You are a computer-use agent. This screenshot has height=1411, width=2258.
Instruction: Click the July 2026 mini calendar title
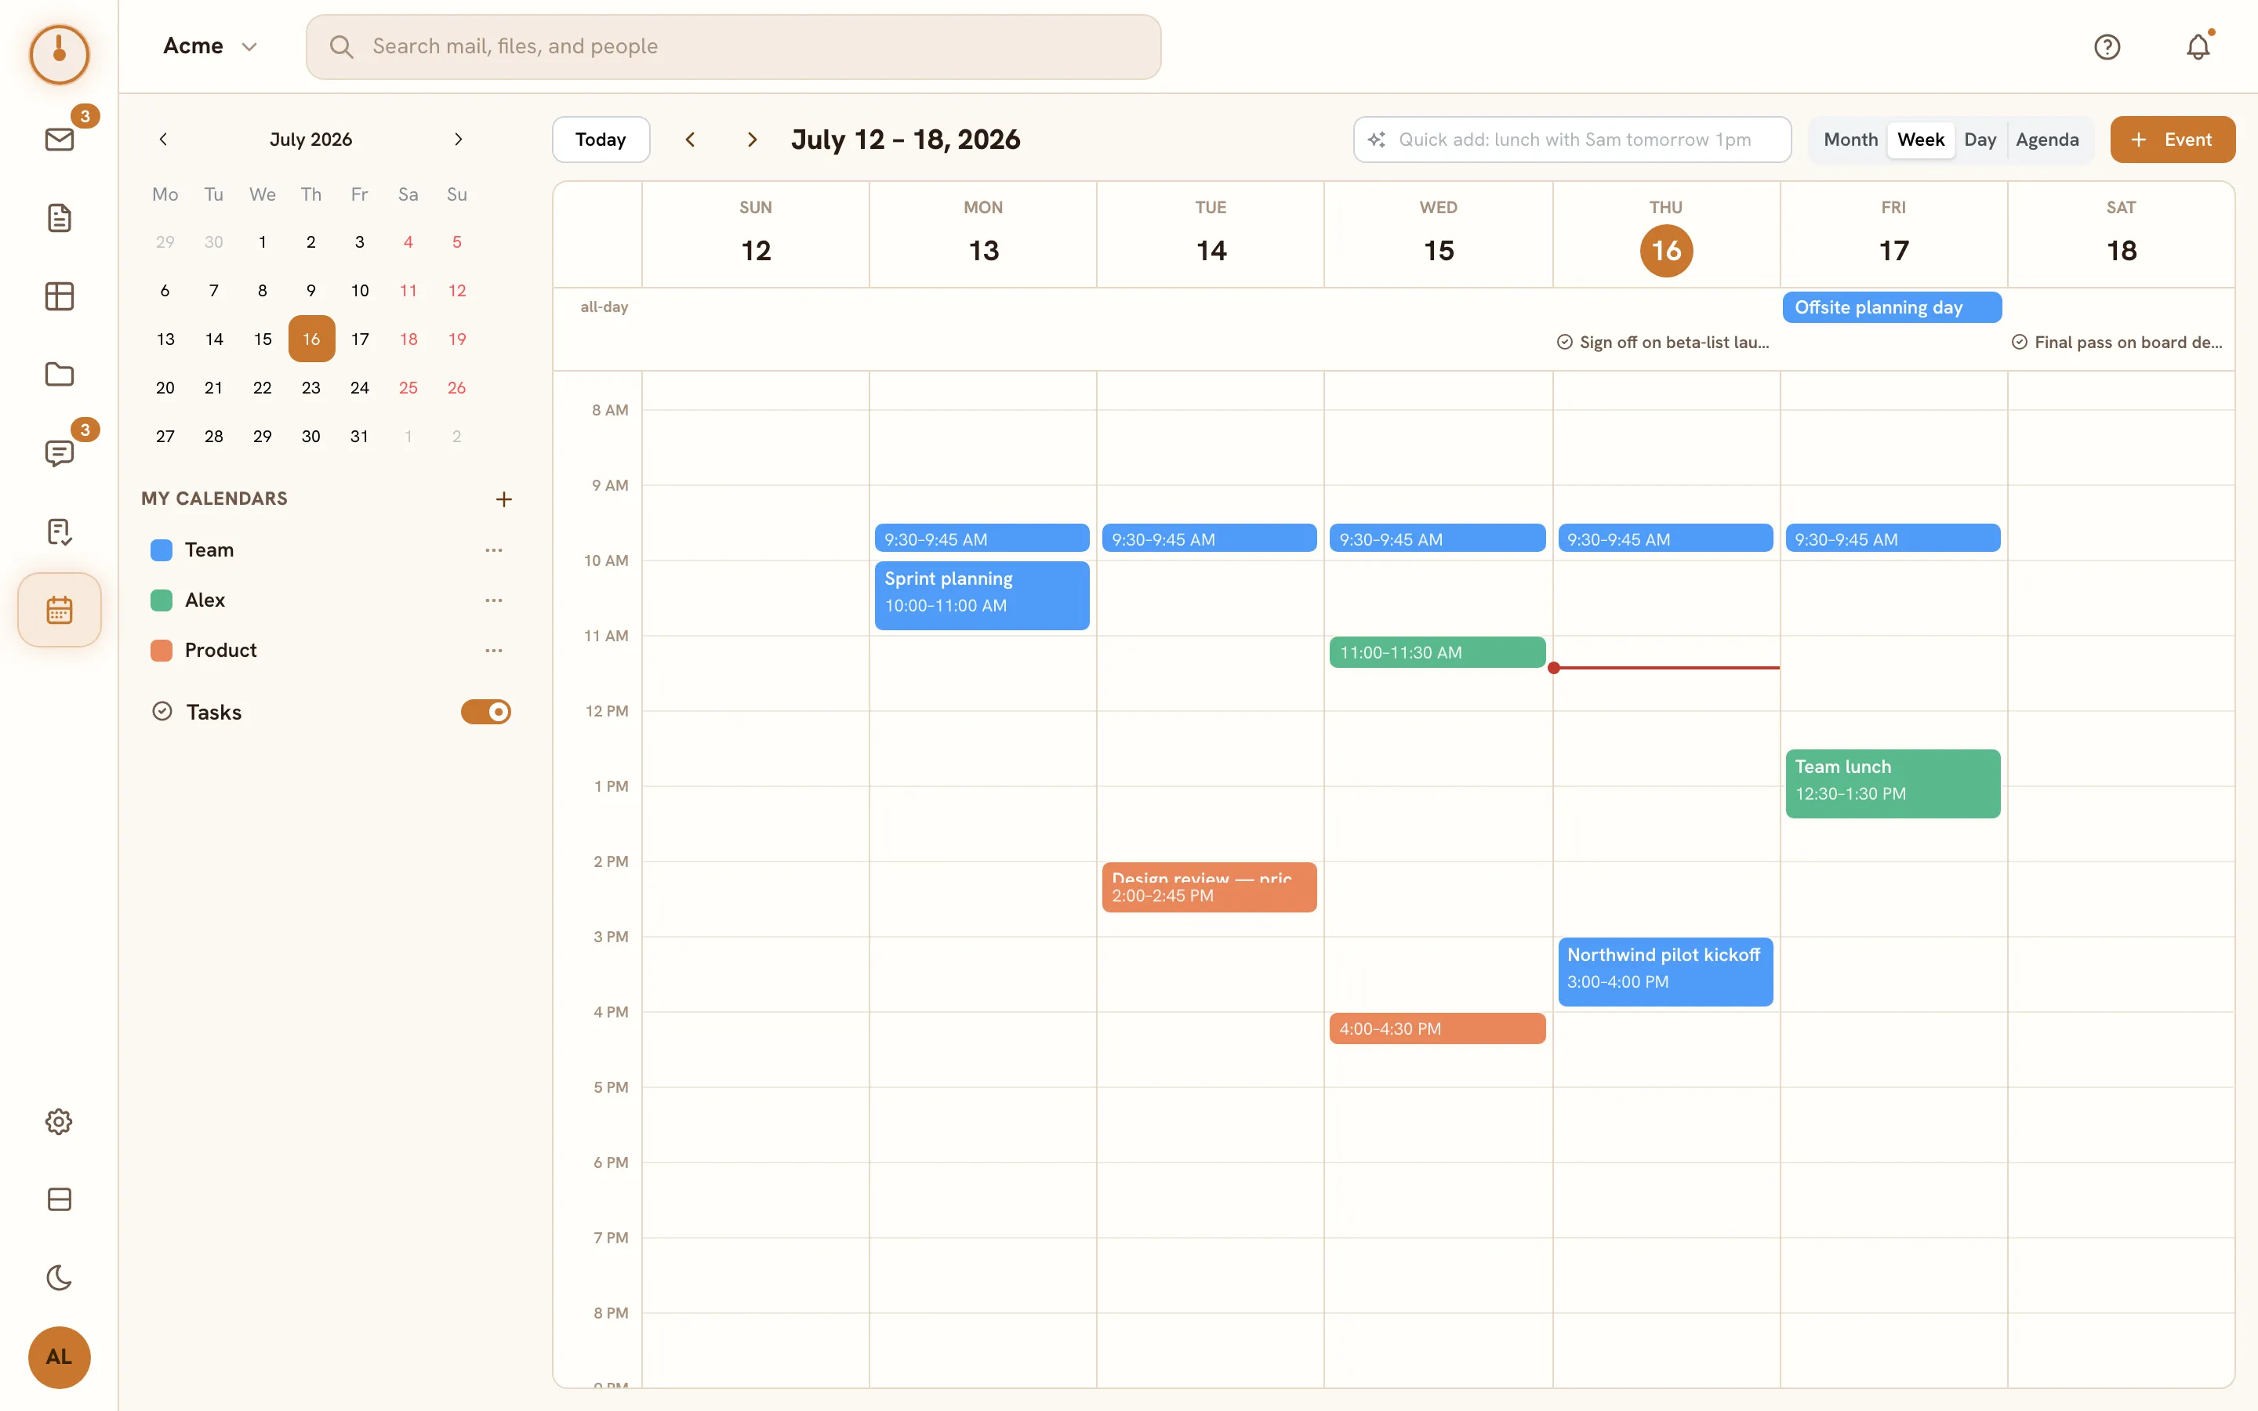(310, 140)
